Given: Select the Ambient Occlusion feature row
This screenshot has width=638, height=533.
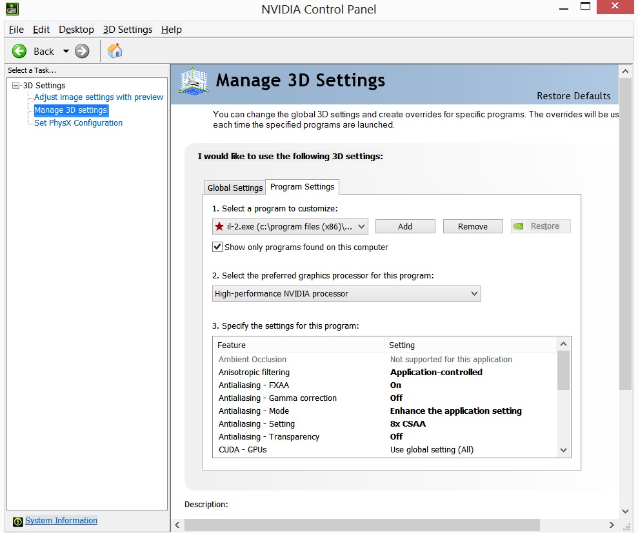Looking at the screenshot, I should point(384,360).
